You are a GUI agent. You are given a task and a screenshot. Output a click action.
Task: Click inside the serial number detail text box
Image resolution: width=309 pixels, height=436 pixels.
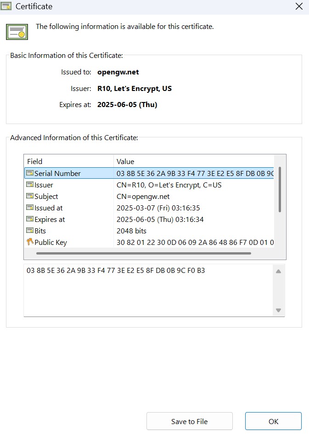point(149,290)
